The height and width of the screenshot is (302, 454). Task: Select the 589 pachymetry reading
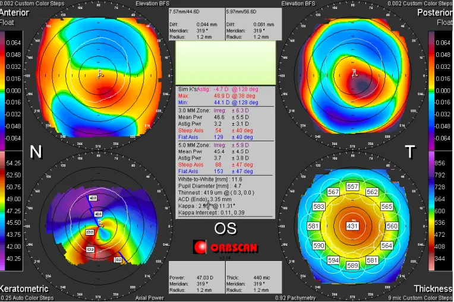pos(352,265)
